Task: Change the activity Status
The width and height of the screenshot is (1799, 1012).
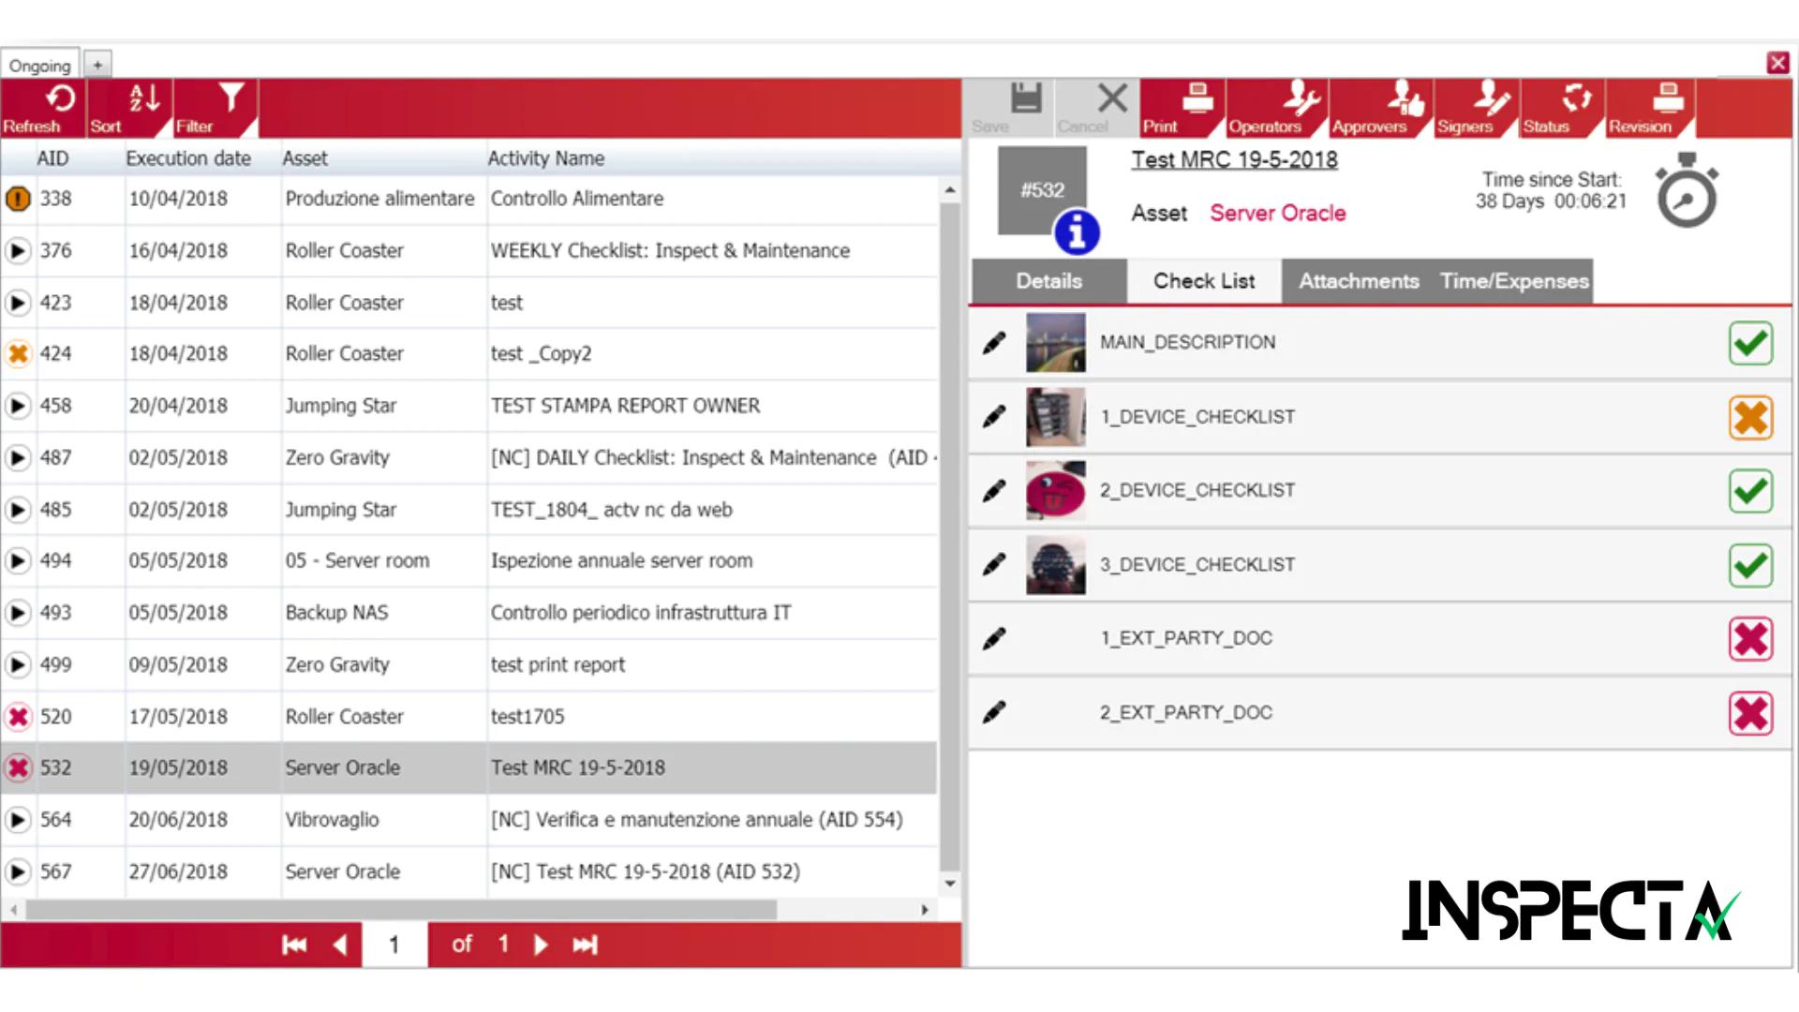Action: [1576, 100]
